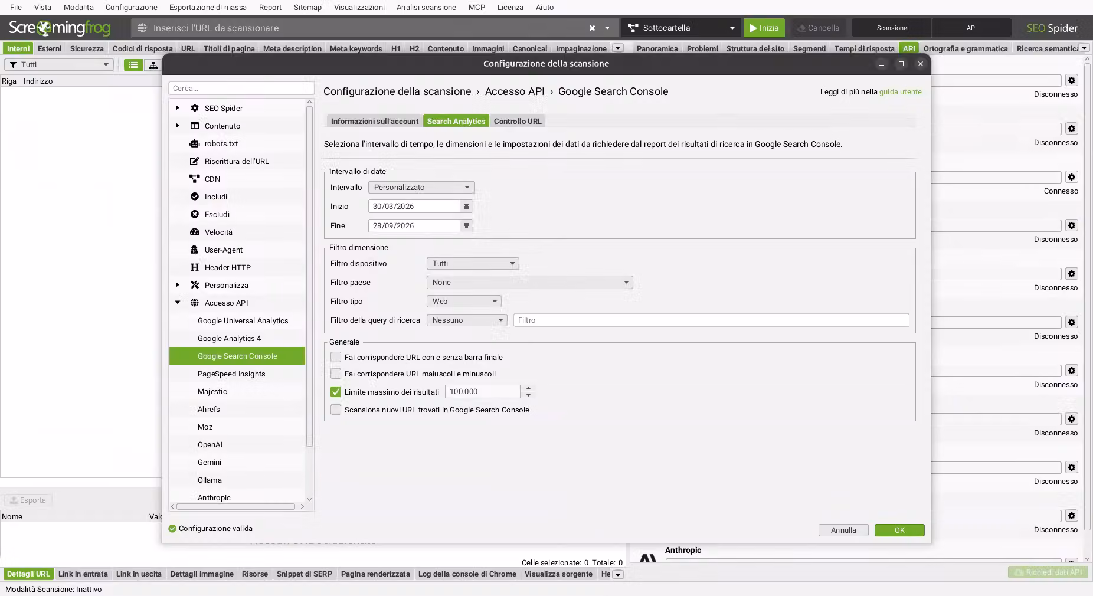Click the robots.txt robot icon
This screenshot has height=596, width=1093.
tap(194, 143)
